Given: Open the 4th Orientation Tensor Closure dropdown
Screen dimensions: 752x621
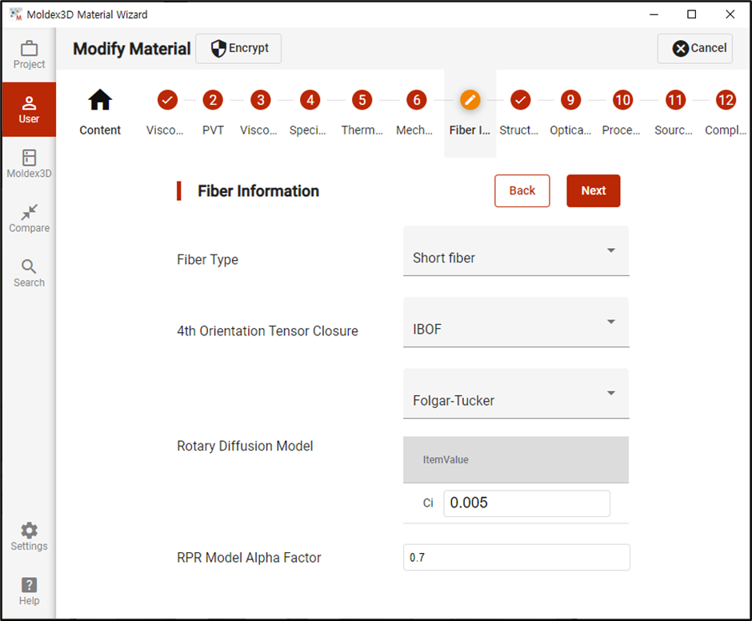Looking at the screenshot, I should (516, 322).
